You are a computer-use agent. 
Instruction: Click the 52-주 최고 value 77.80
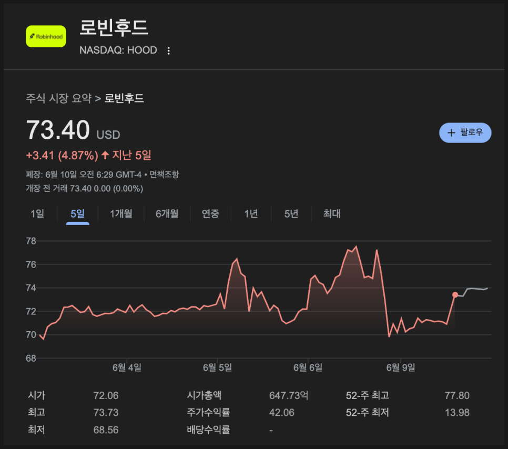pyautogui.click(x=457, y=395)
